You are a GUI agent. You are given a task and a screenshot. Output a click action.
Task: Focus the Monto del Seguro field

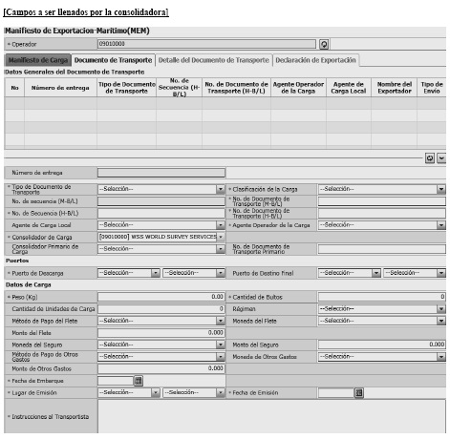pos(382,345)
